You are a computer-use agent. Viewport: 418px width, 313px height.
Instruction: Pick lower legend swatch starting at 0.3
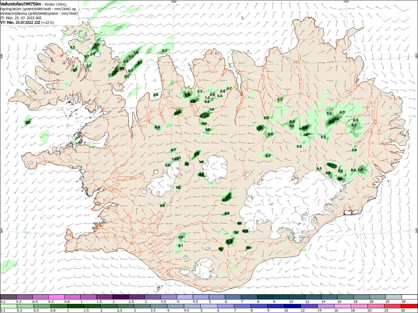tap(25, 306)
